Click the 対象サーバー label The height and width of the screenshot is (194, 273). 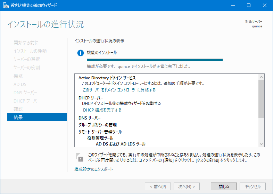click(254, 22)
